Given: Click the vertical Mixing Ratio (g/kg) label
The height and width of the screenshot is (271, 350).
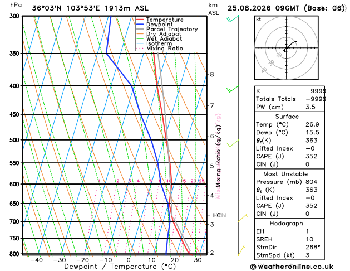Looking at the screenshot, I should [218, 156].
